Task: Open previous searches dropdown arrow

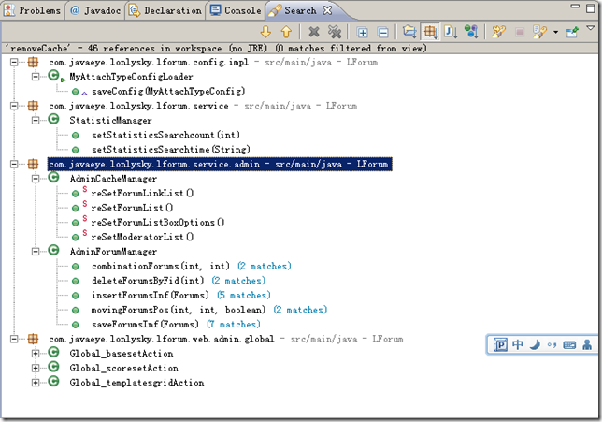Action: pos(555,33)
